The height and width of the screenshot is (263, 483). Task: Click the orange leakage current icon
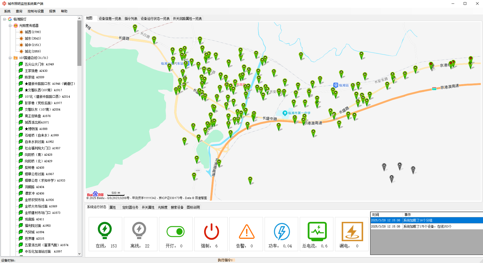click(x=352, y=231)
